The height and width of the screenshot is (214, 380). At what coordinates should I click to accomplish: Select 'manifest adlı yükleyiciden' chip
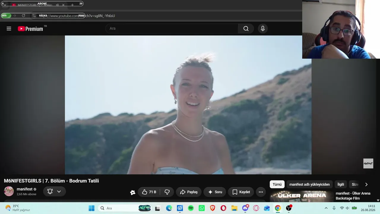(309, 184)
